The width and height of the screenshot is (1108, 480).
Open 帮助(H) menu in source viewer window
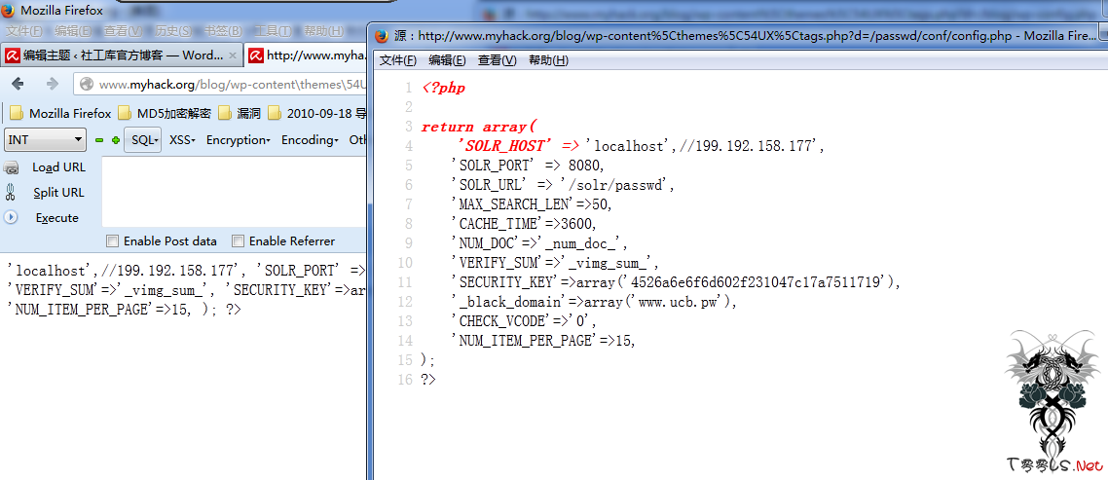point(548,60)
